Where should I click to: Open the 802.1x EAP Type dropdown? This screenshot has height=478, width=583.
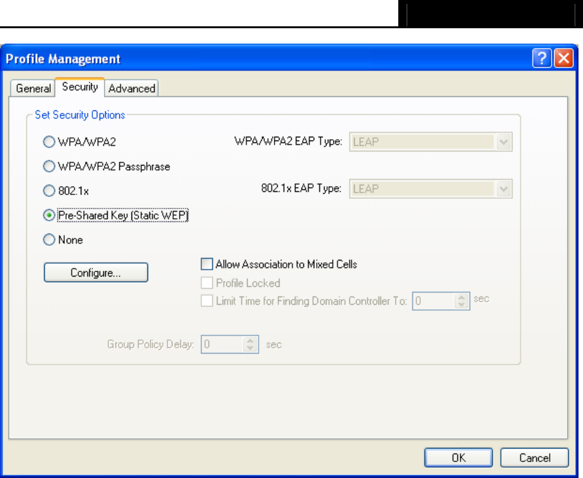504,190
